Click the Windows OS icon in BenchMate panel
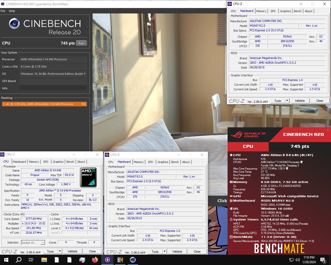331x265 pixels. pos(231,209)
